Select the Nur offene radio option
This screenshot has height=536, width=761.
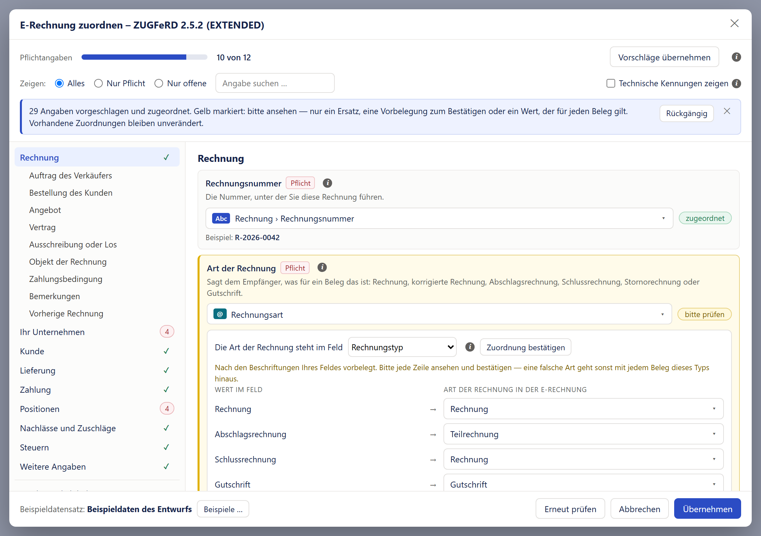pyautogui.click(x=159, y=83)
